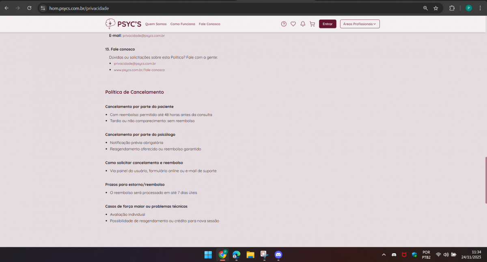Open Chrome extensions puzzle icon
The width and height of the screenshot is (487, 262).
(x=452, y=8)
